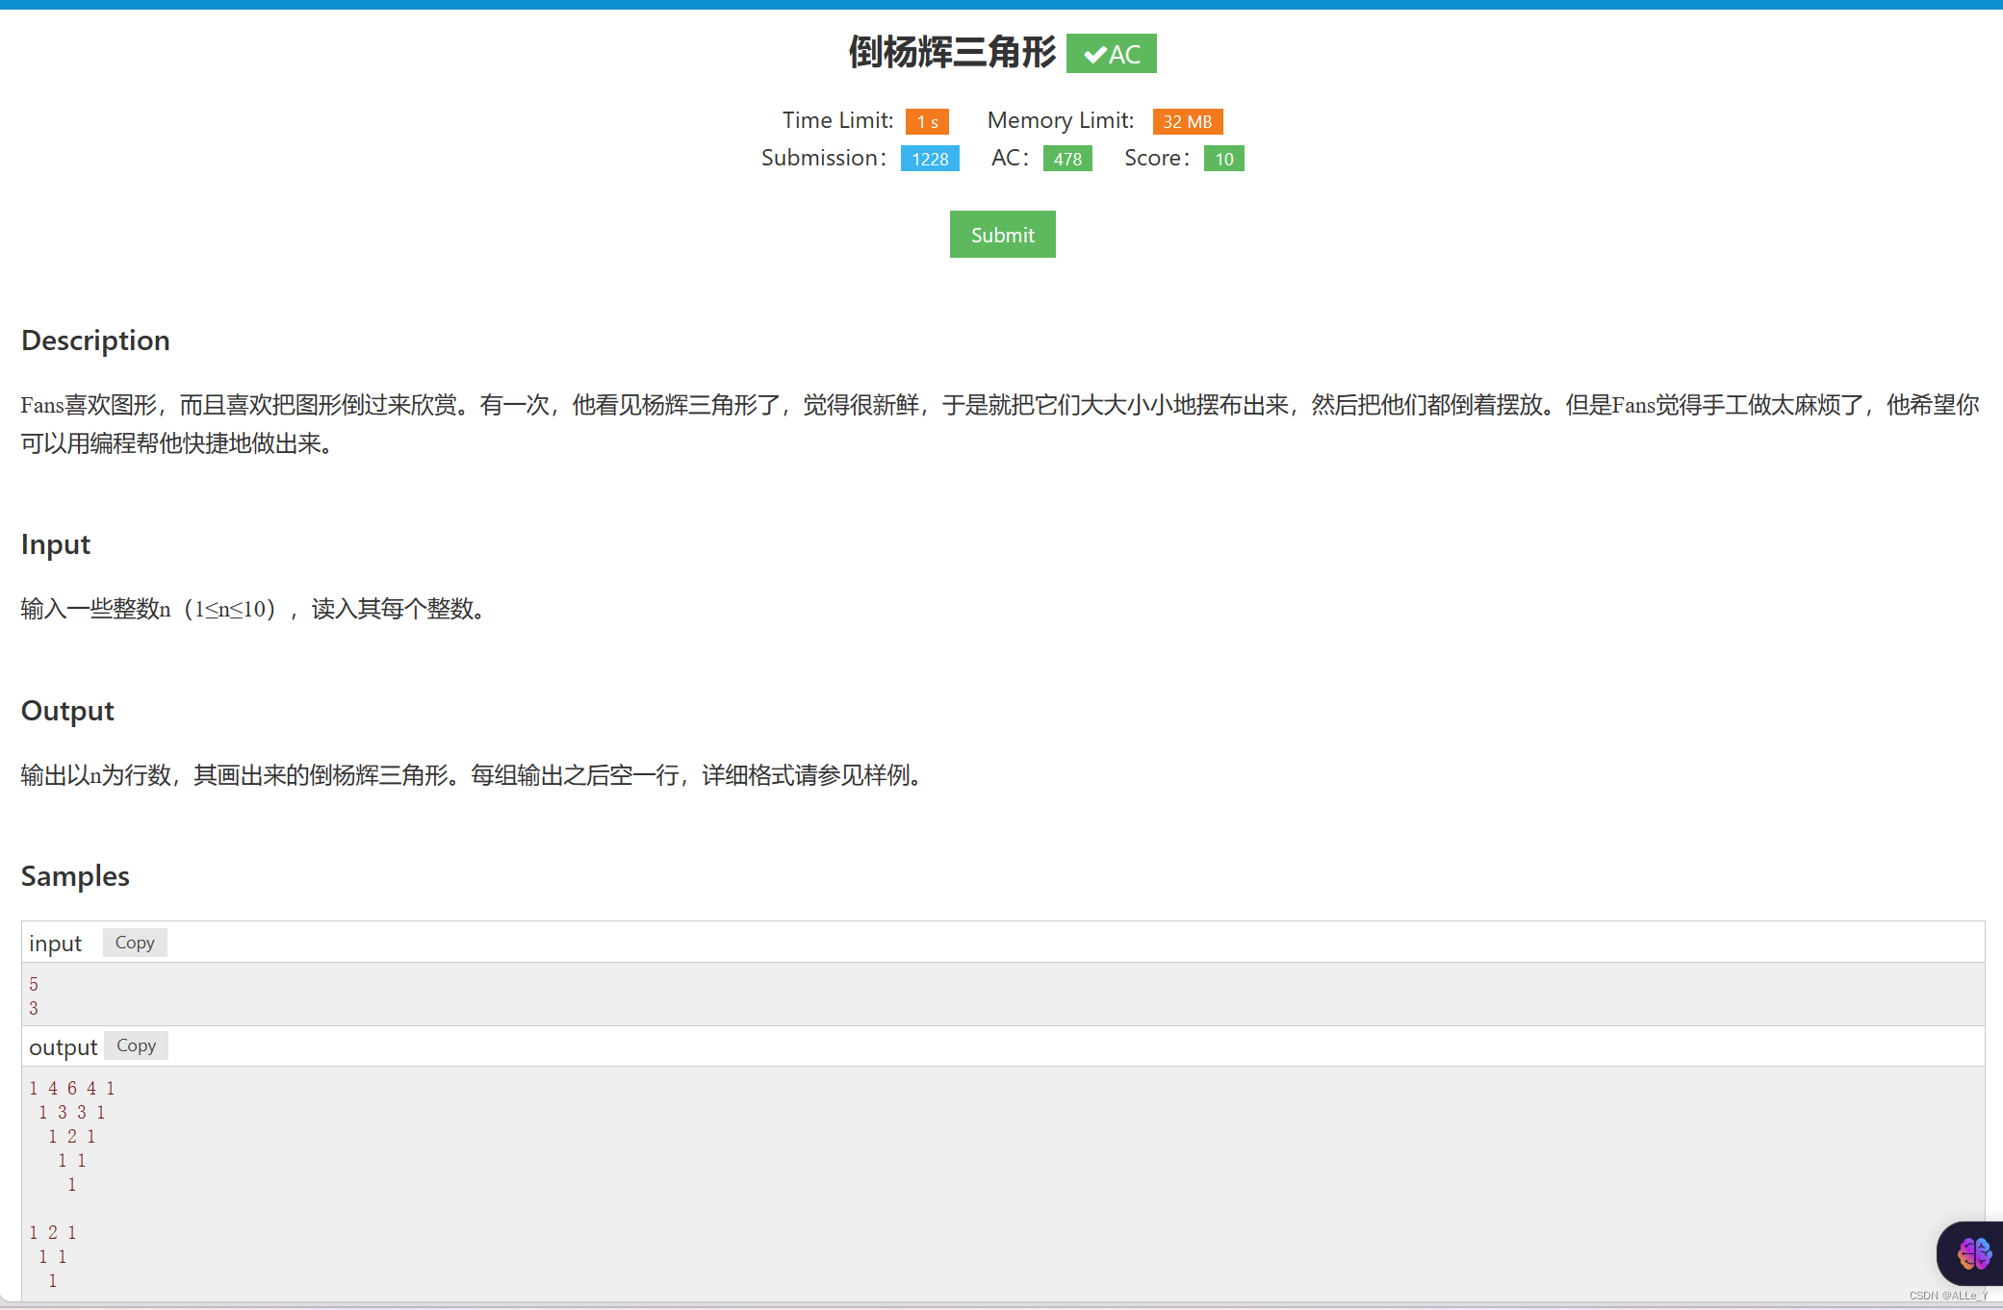Open the floating brain assistant icon

[x=1973, y=1253]
